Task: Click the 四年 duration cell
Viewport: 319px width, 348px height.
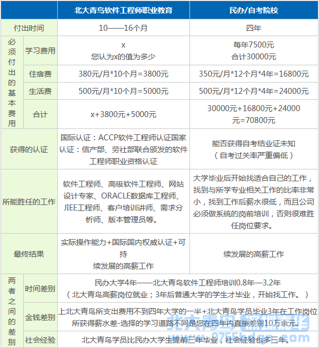Action: click(254, 28)
